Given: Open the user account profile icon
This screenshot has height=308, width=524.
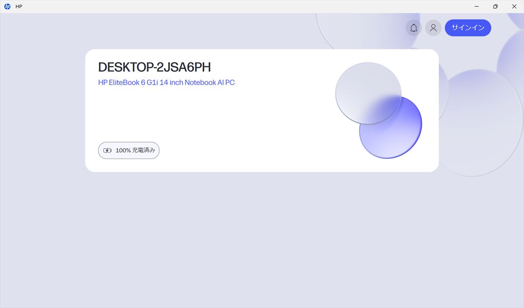Looking at the screenshot, I should pyautogui.click(x=433, y=28).
